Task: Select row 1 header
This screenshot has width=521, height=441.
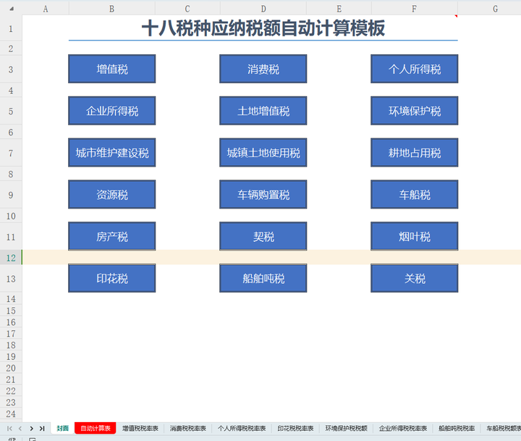Action: (x=11, y=28)
